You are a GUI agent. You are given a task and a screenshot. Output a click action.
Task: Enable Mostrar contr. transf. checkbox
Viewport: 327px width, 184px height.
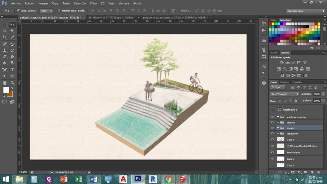pos(59,11)
